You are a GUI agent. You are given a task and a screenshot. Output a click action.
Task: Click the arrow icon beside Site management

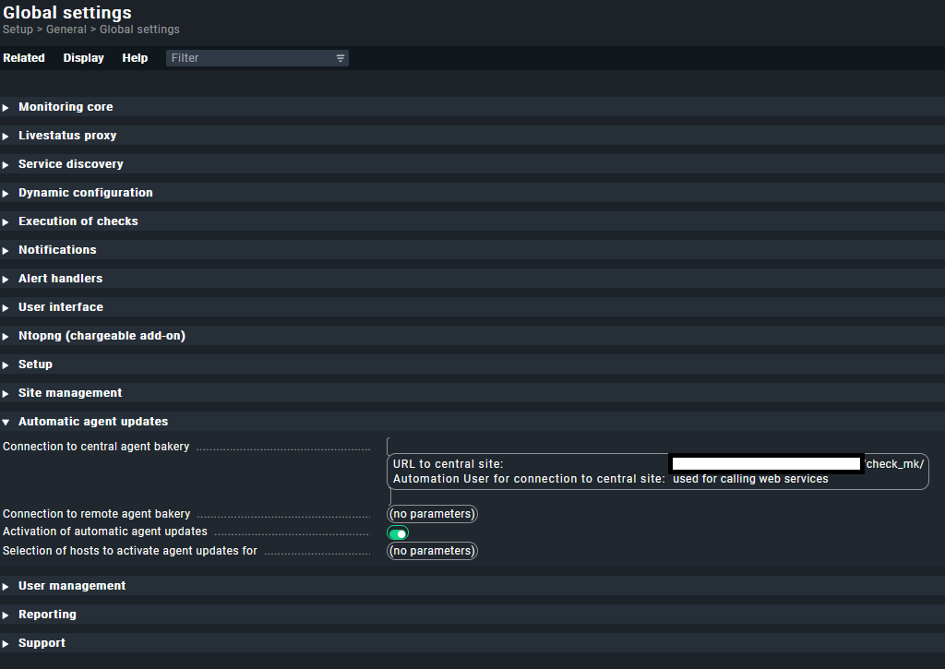point(6,392)
